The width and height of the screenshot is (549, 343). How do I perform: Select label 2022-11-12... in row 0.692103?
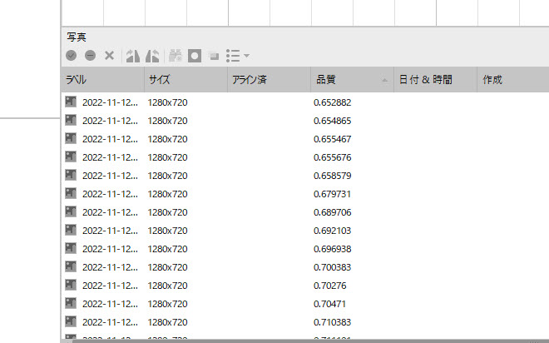(x=110, y=231)
